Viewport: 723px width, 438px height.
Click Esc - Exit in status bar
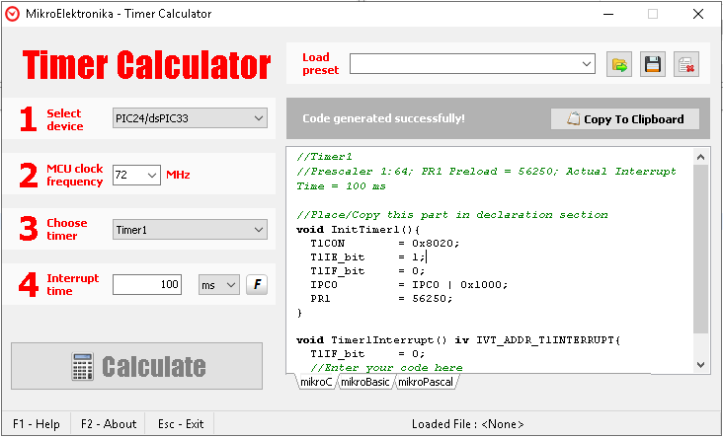coord(181,424)
